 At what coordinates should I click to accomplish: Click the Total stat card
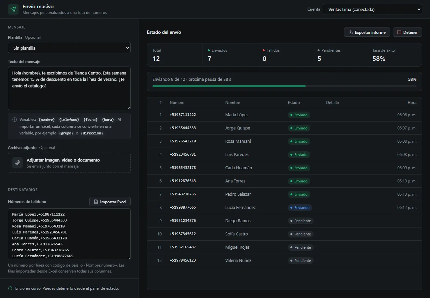coord(175,55)
